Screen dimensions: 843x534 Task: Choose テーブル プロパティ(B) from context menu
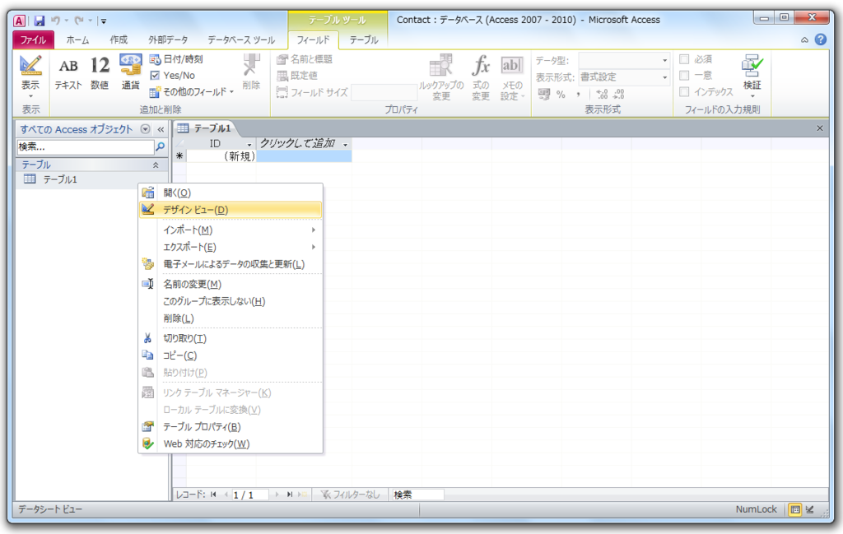[231, 426]
